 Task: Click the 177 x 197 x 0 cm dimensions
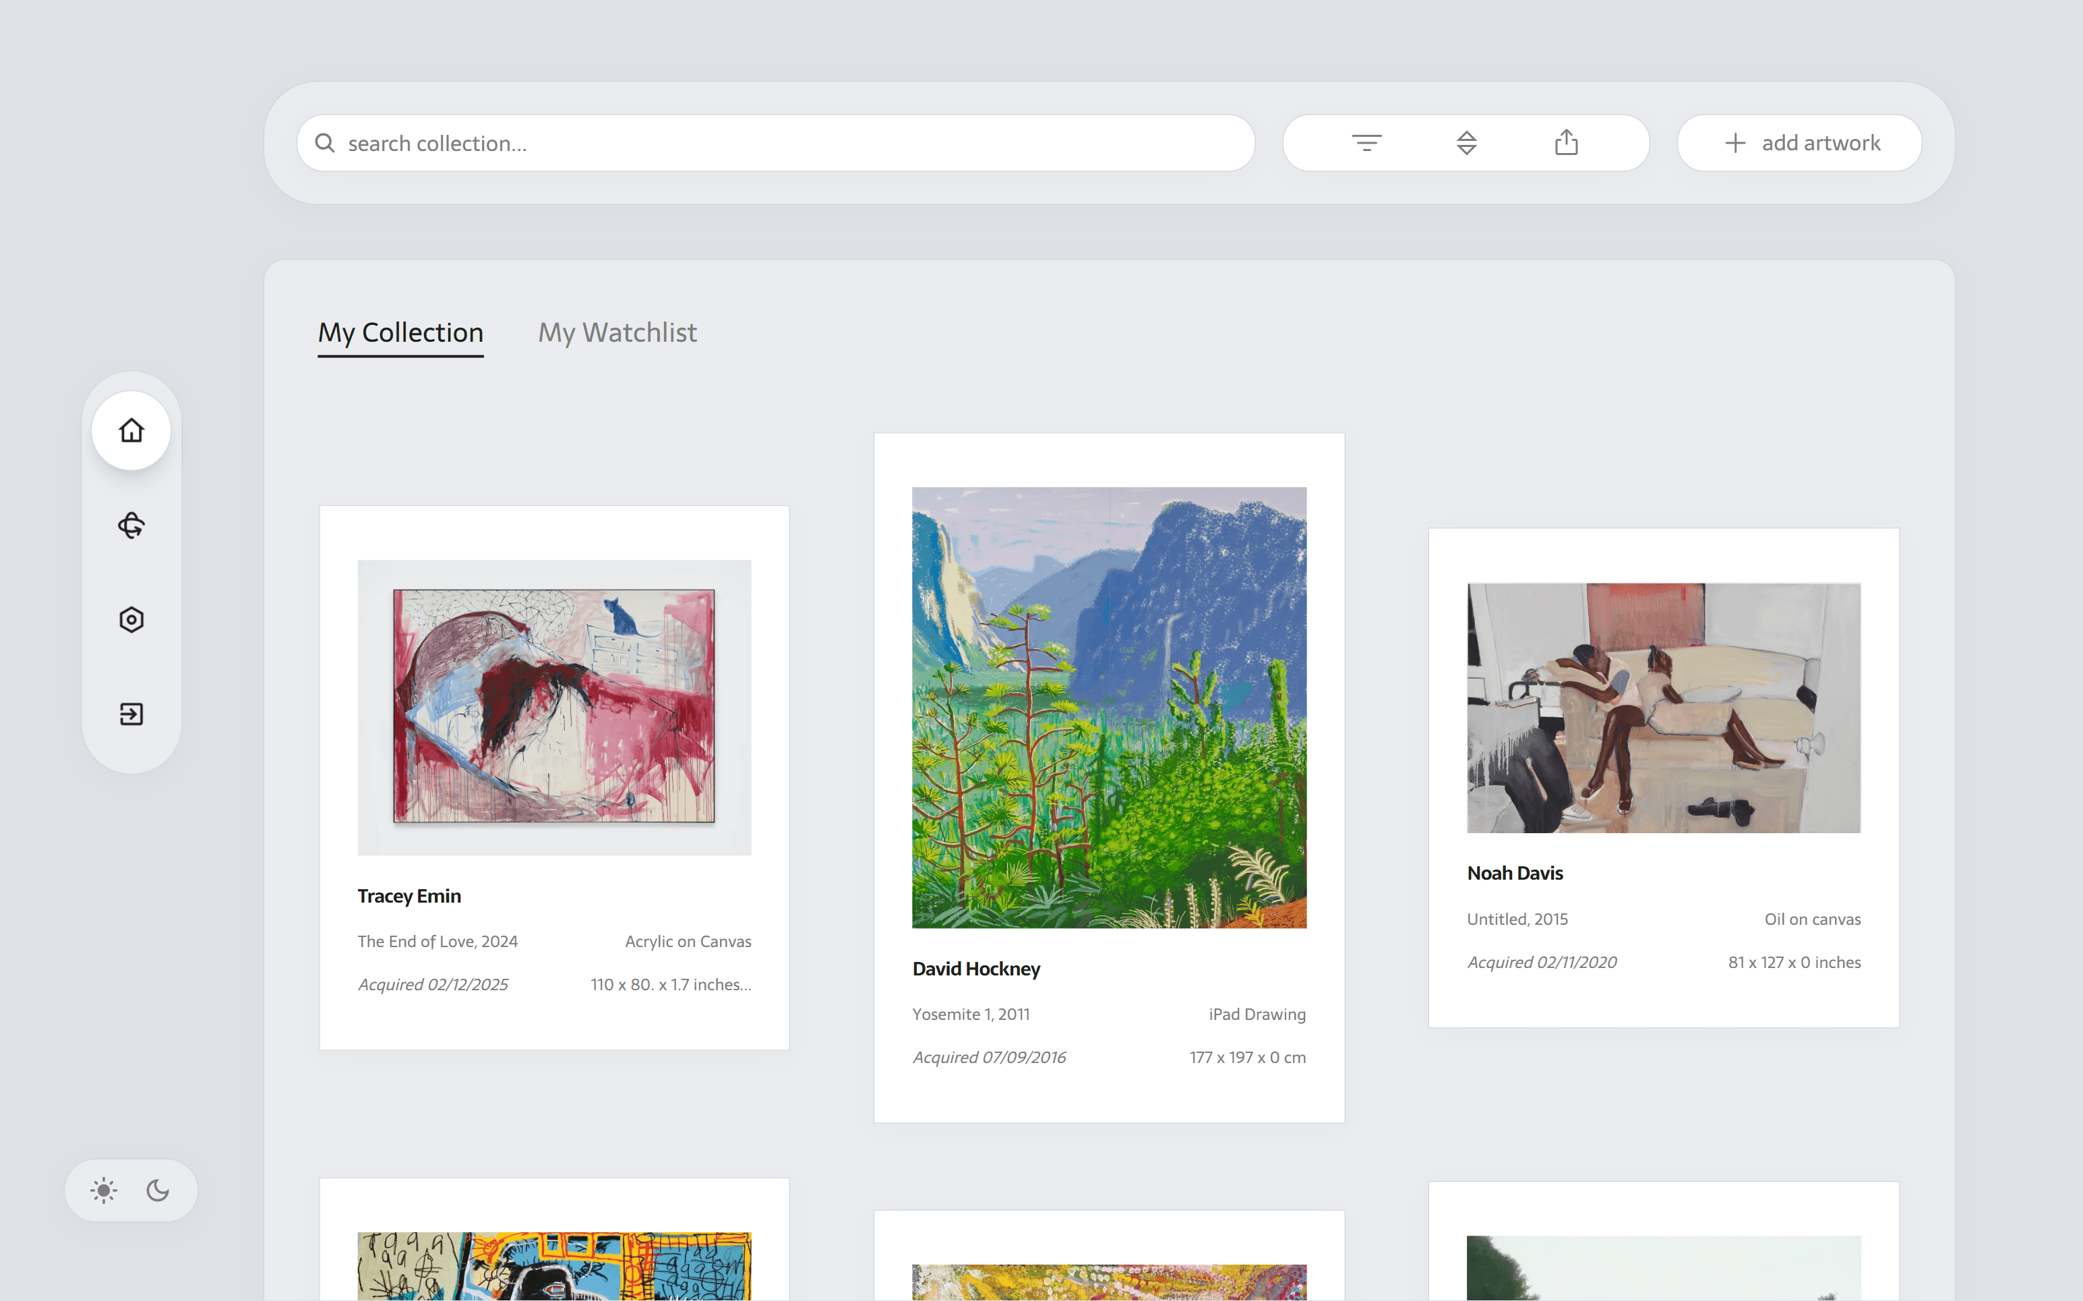(x=1248, y=1058)
